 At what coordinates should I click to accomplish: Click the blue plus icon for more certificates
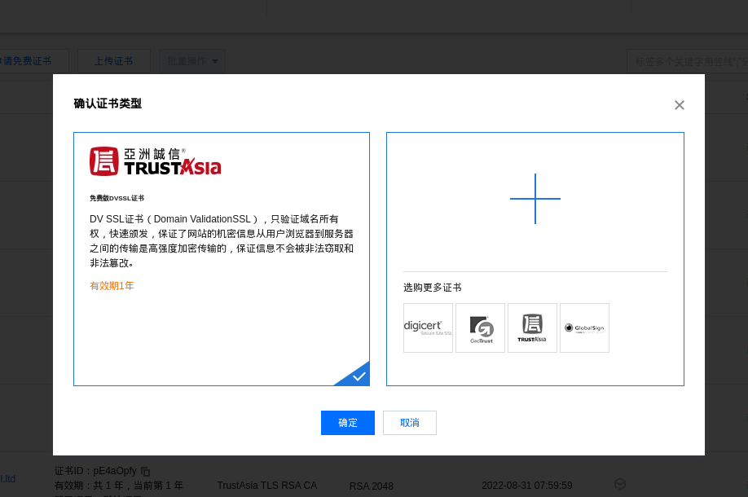pos(535,199)
